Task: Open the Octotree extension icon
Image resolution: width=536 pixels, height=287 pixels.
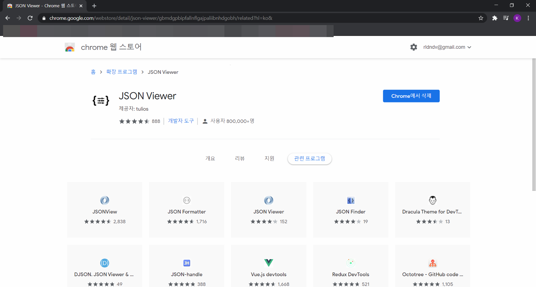Action: click(x=433, y=263)
